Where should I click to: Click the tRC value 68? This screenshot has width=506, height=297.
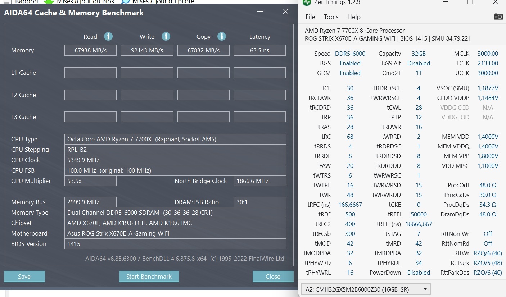coord(350,137)
